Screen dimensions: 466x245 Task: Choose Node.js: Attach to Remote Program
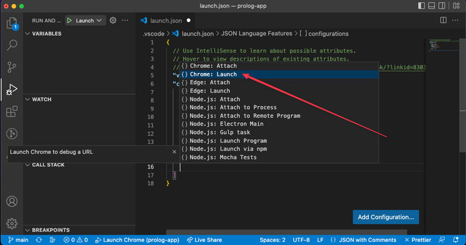point(280,116)
